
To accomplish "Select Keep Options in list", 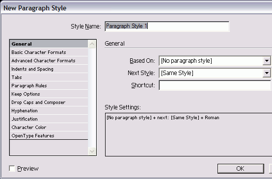I will point(49,94).
